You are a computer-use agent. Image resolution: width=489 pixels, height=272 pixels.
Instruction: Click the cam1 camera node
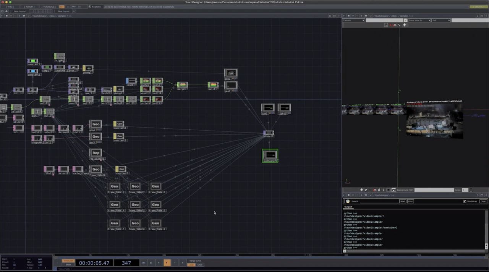(x=268, y=108)
